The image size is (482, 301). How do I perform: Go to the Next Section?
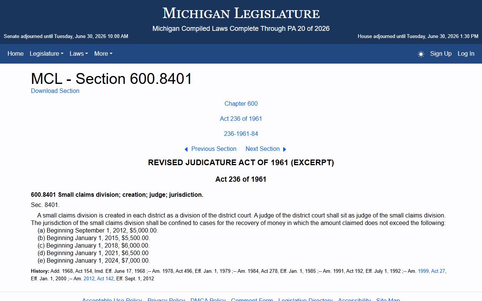point(262,149)
